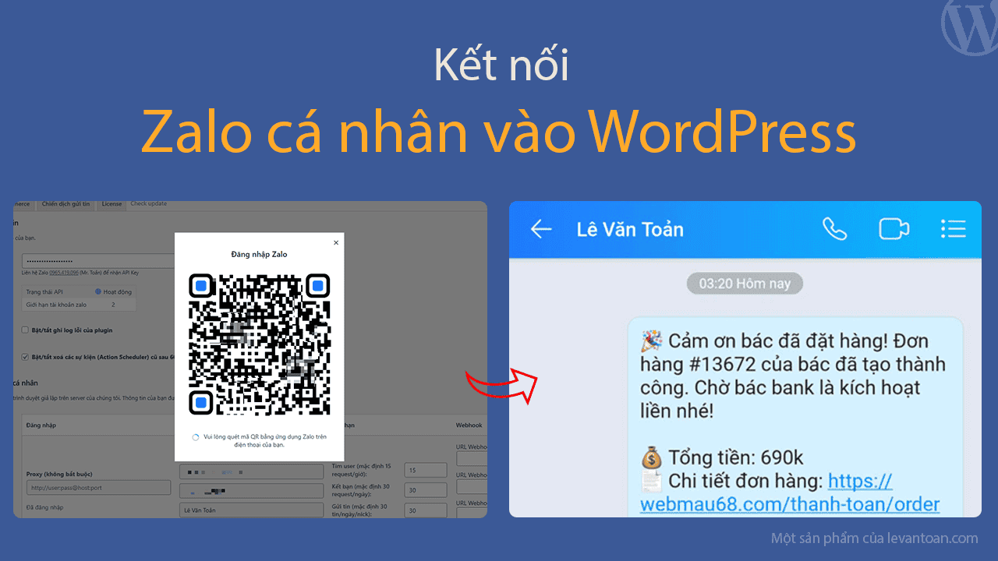Image resolution: width=998 pixels, height=561 pixels.
Task: Open Zalo phone number link 0965.419.096
Action: 64,273
